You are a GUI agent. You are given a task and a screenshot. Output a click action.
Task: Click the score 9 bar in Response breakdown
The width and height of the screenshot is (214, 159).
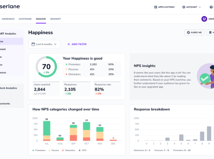click(x=209, y=134)
